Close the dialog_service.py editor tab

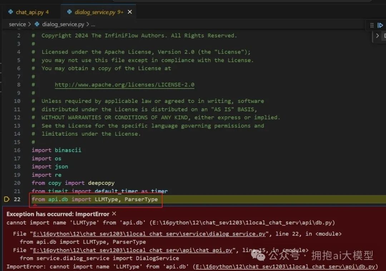129,11
